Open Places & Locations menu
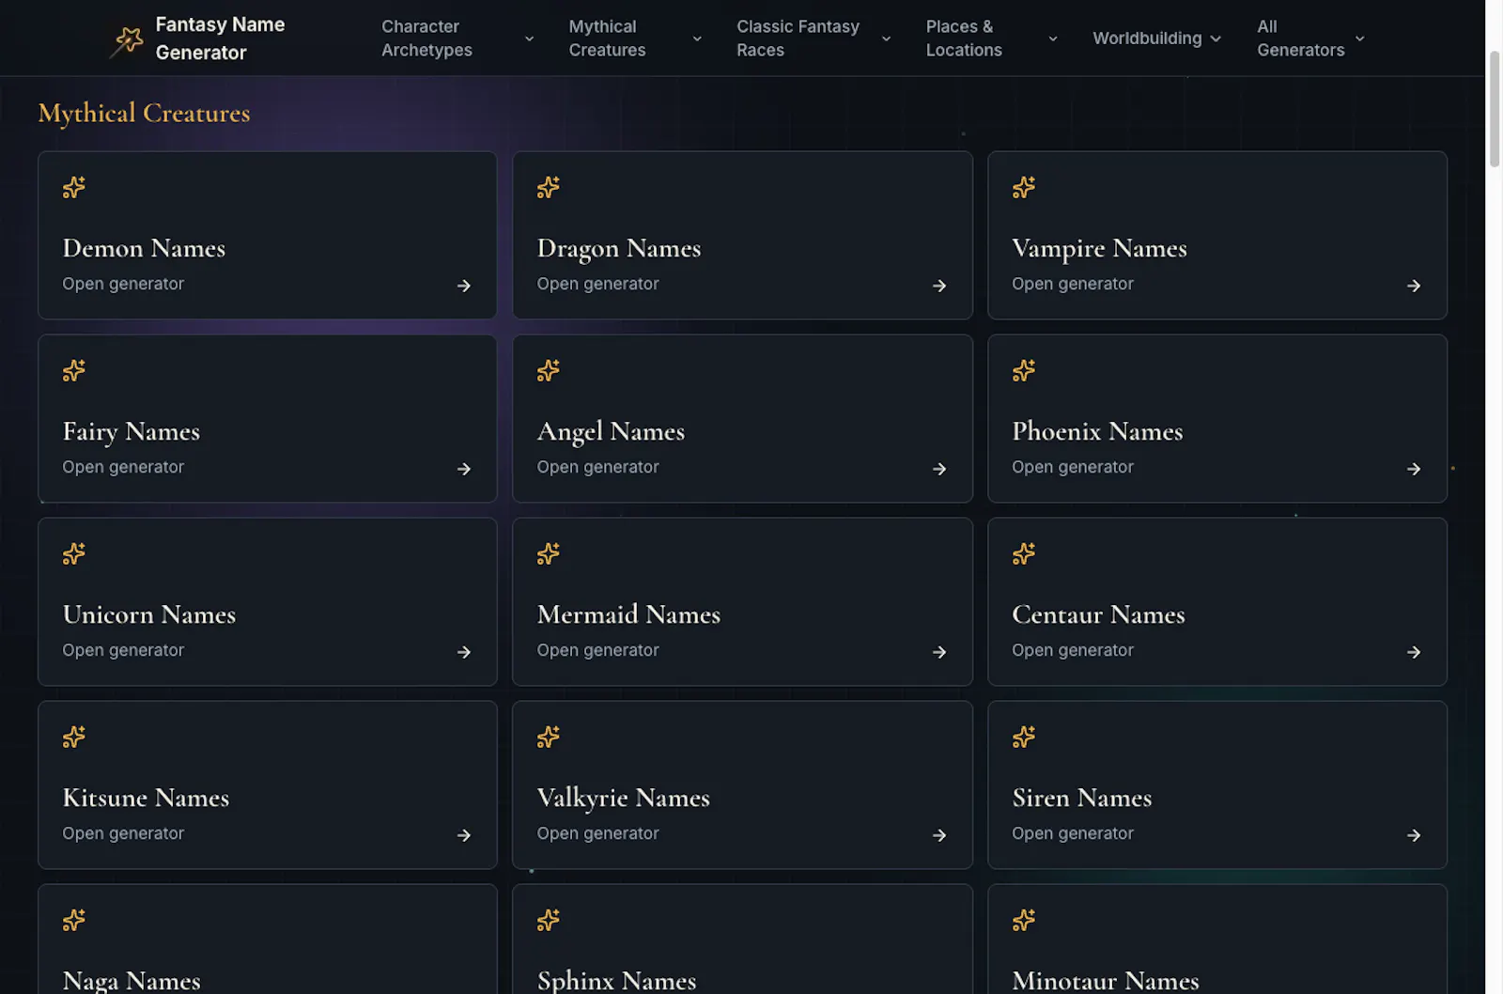Viewport: 1503px width, 994px height. click(992, 39)
